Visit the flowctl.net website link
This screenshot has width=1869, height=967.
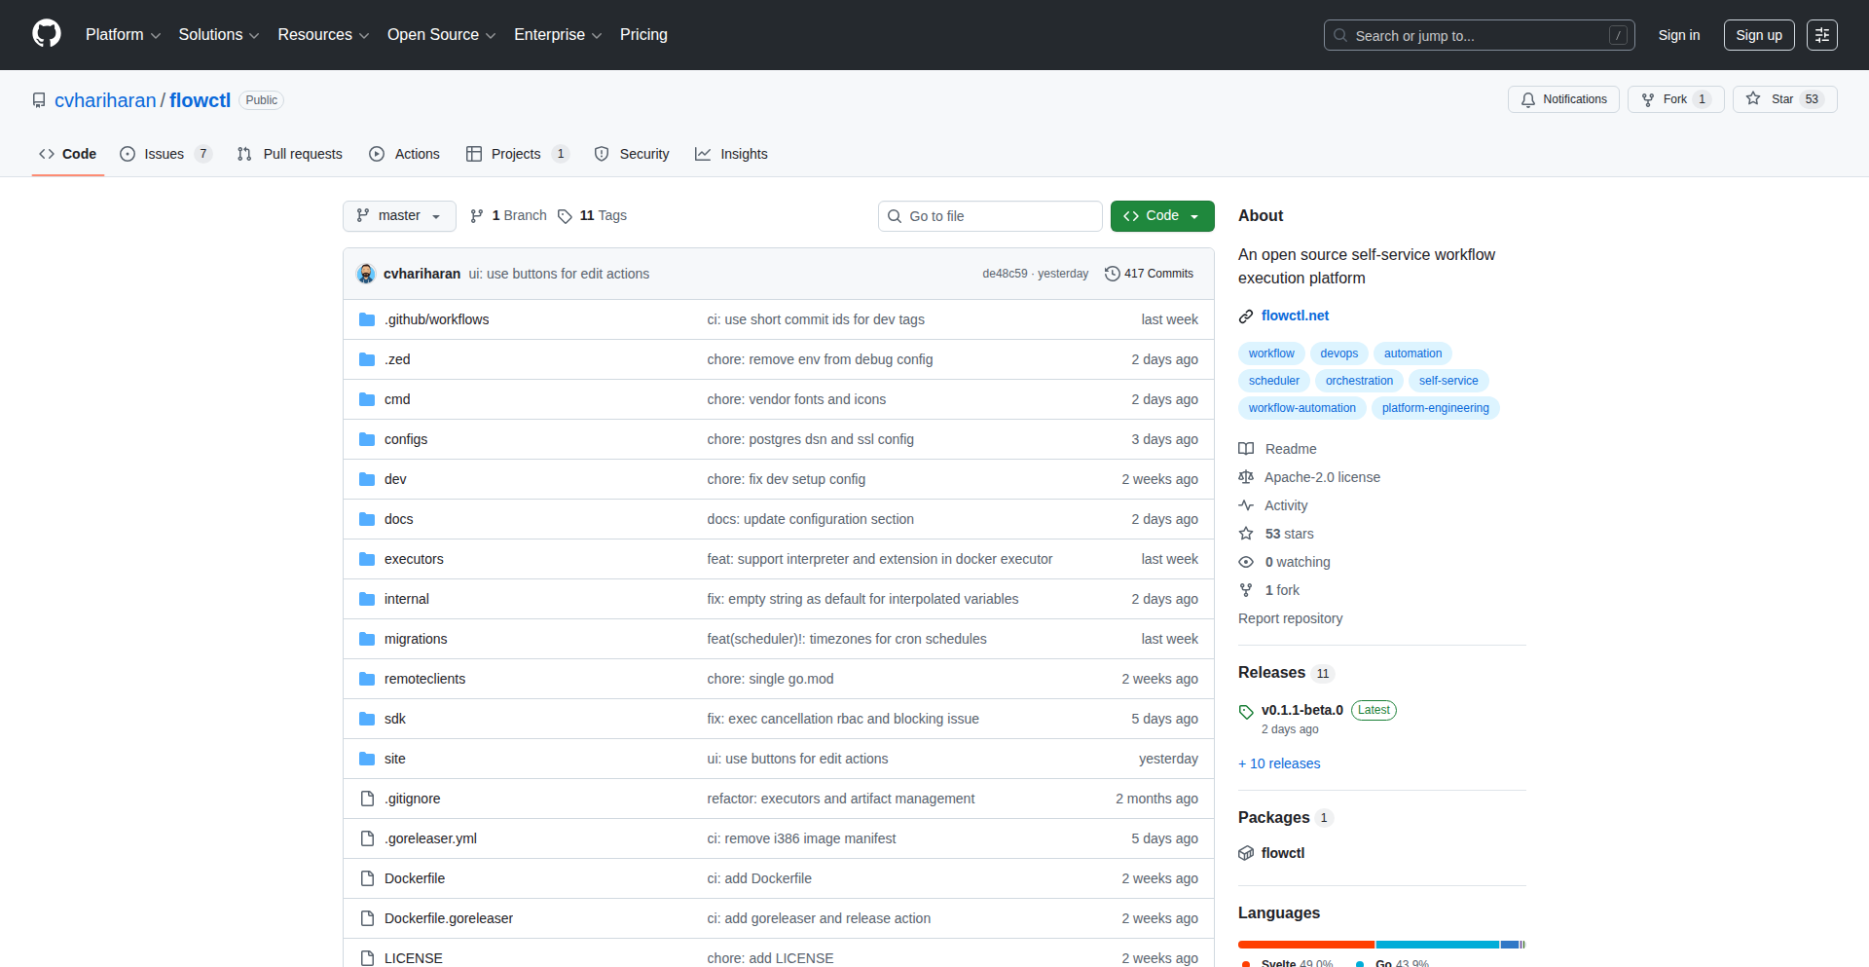1296,315
